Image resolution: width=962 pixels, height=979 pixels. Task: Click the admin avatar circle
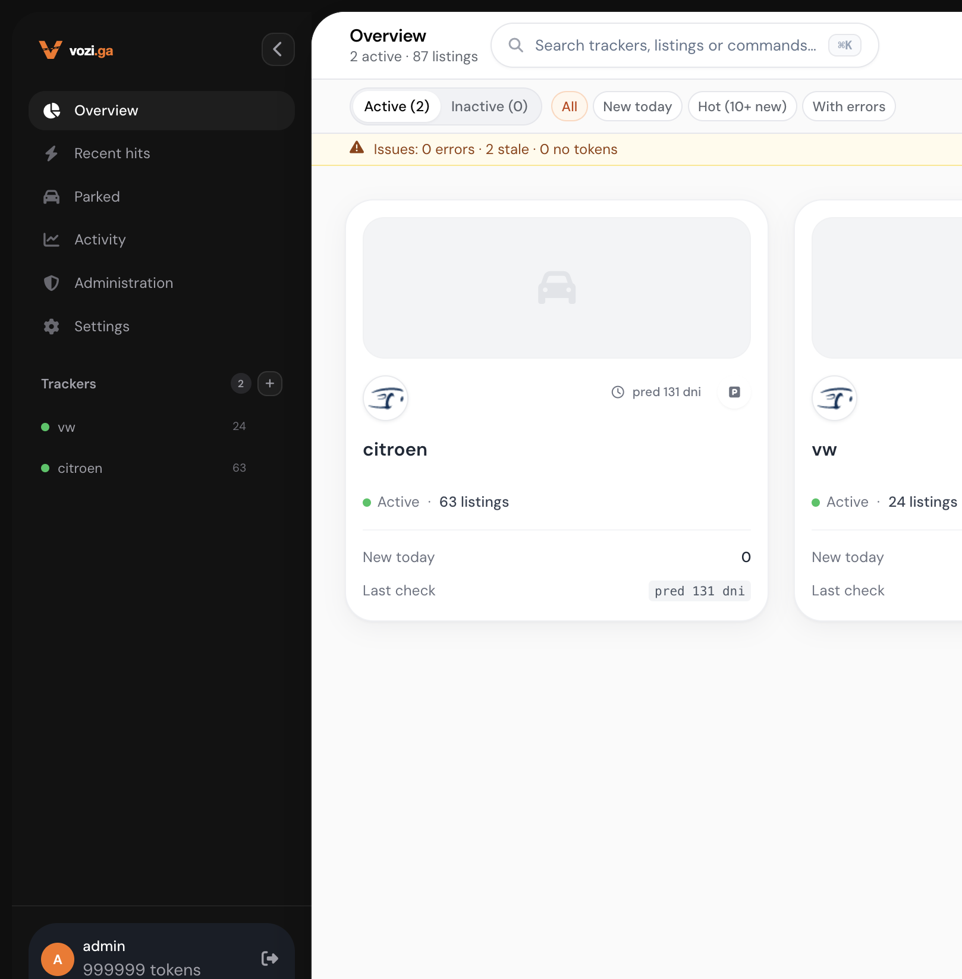[58, 959]
